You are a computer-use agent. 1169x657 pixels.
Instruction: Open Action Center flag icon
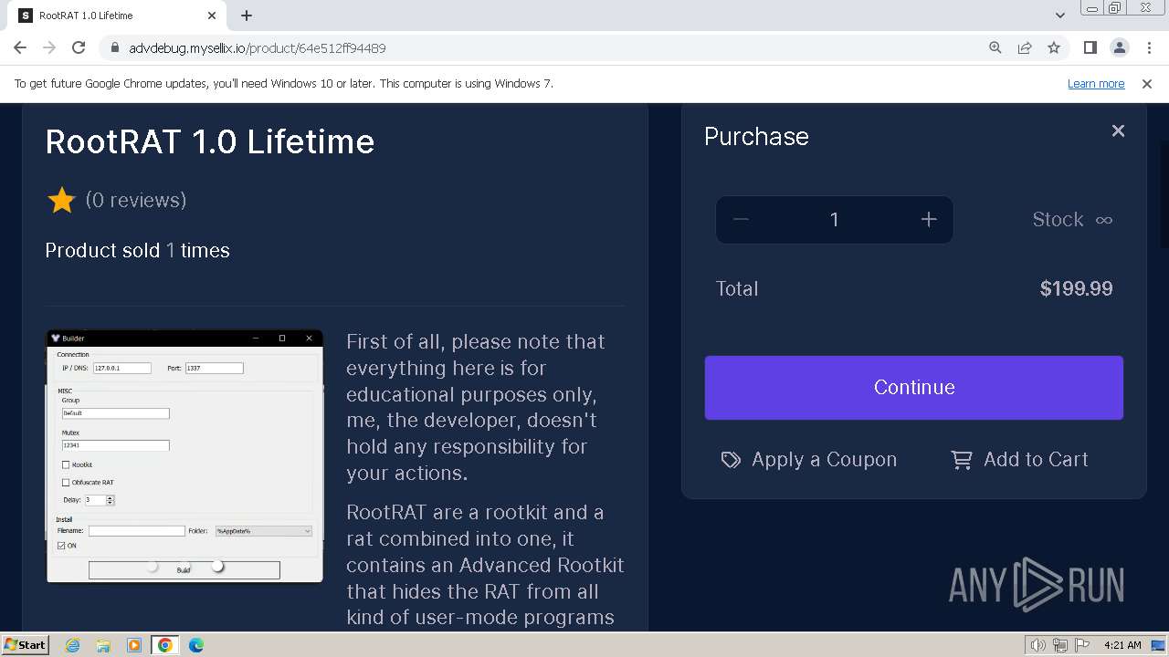1080,645
